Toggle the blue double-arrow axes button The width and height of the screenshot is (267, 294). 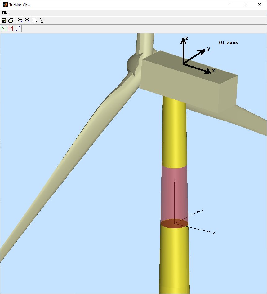[x=18, y=29]
